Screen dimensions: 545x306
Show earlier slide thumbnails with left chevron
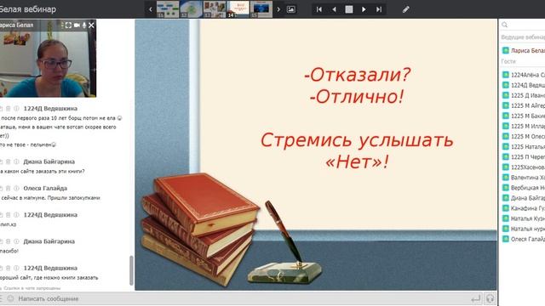pyautogui.click(x=151, y=9)
